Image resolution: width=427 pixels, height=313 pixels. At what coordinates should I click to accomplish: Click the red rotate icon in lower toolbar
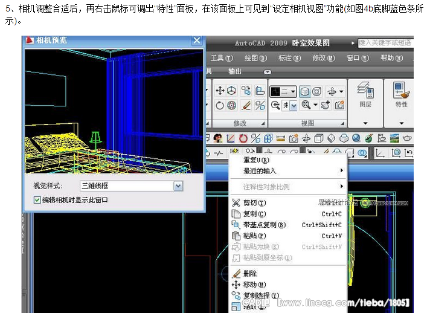(x=243, y=138)
